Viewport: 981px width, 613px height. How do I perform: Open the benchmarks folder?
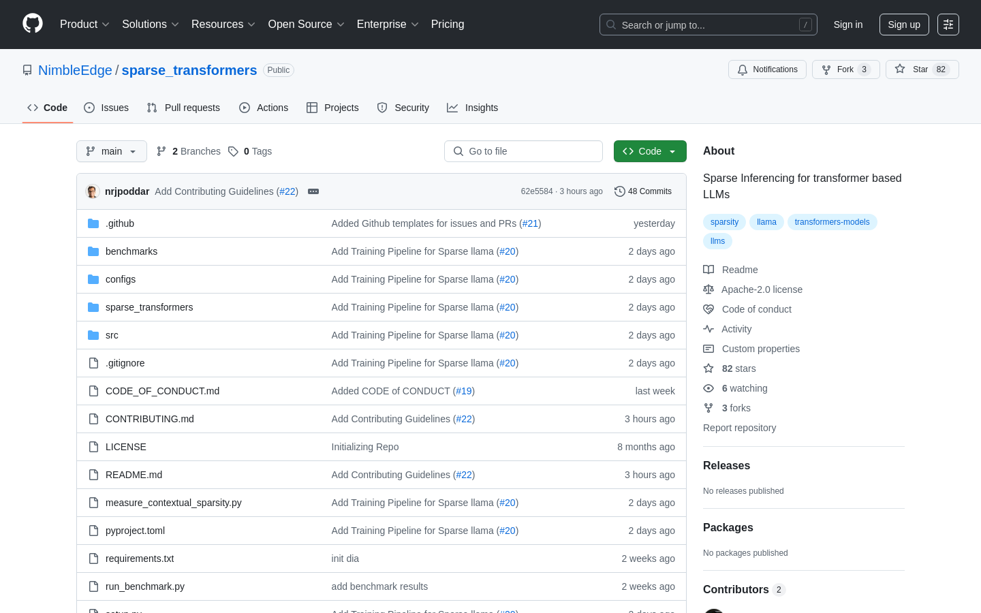131,251
